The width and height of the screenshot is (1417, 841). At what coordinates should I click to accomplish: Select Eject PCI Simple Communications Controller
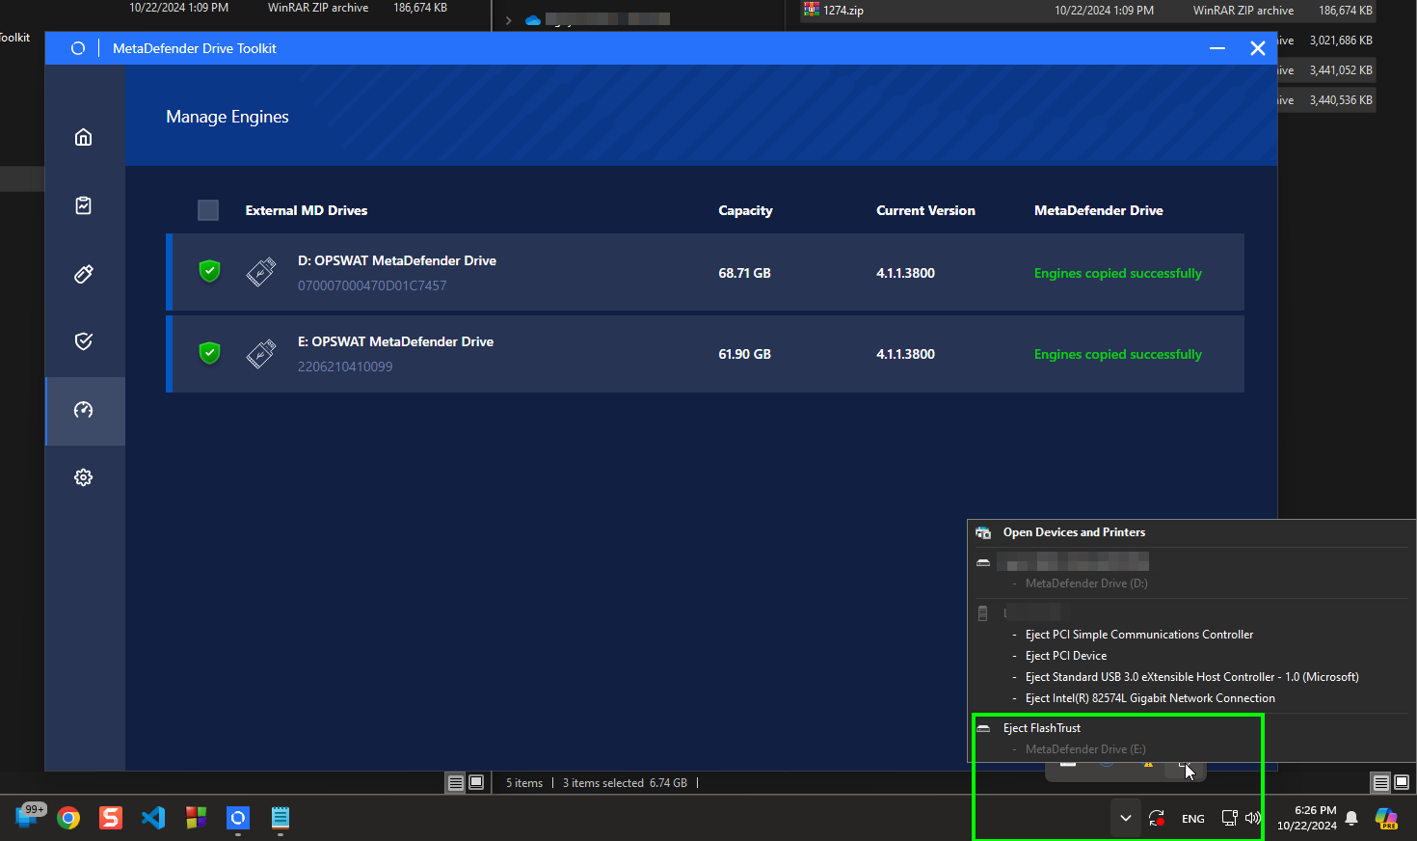pyautogui.click(x=1139, y=635)
